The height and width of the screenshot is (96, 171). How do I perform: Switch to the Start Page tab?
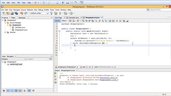point(58,18)
